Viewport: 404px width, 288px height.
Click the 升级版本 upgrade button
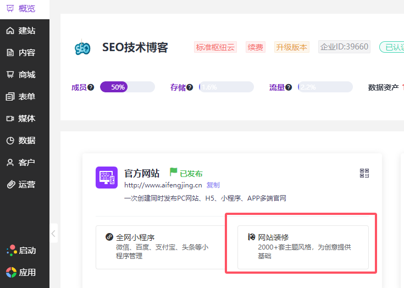292,47
